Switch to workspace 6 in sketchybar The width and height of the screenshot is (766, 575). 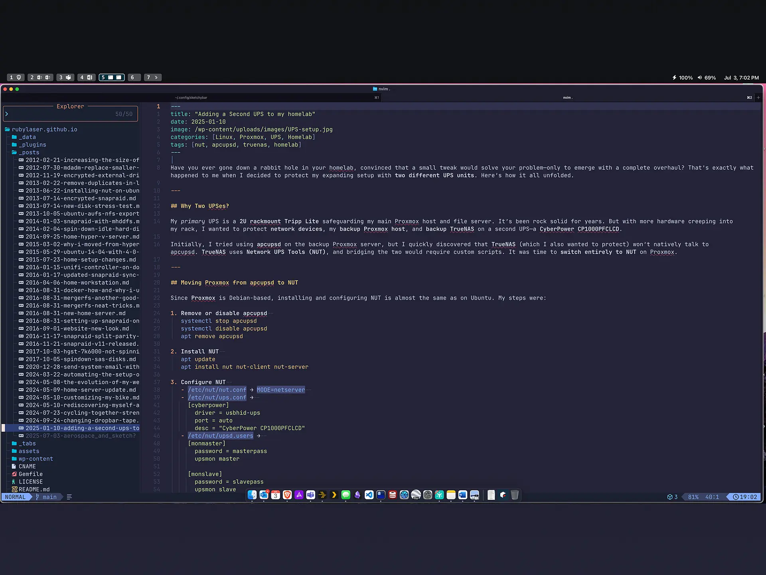134,77
